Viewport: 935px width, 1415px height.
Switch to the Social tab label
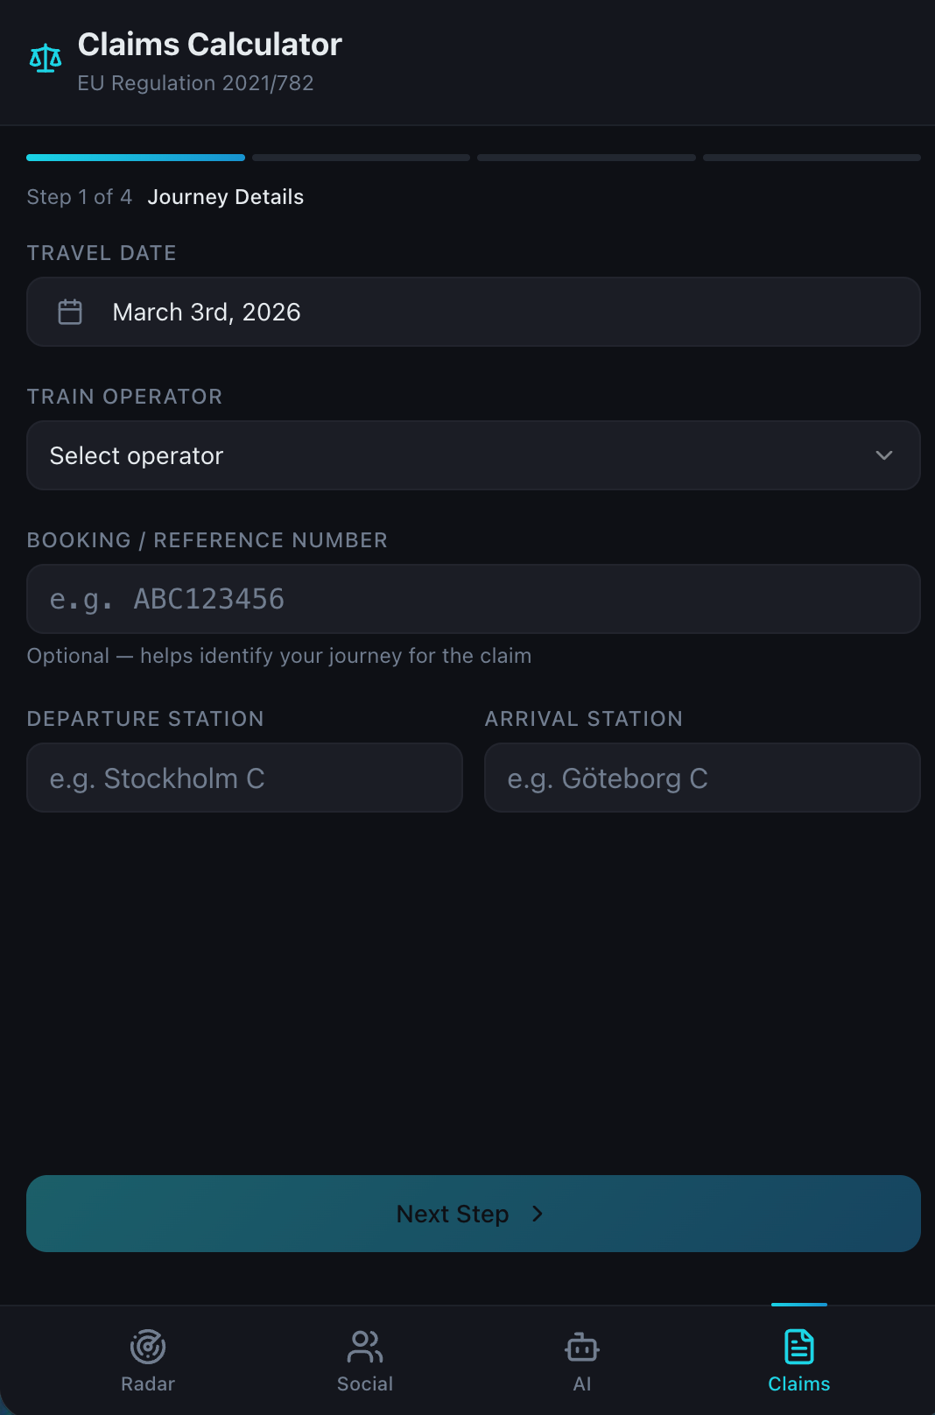click(x=365, y=1383)
